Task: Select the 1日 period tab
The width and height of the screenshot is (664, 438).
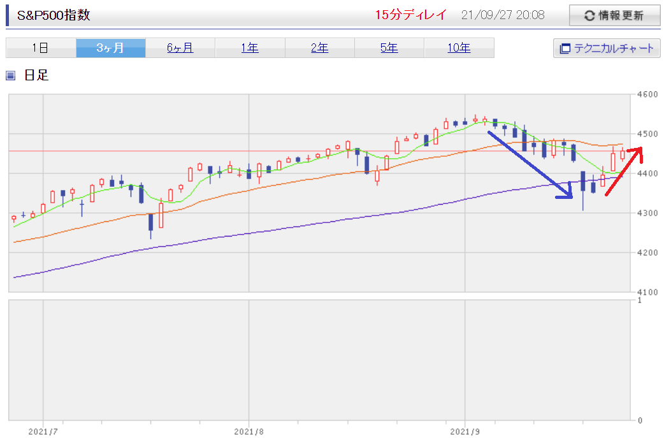Action: pyautogui.click(x=41, y=47)
